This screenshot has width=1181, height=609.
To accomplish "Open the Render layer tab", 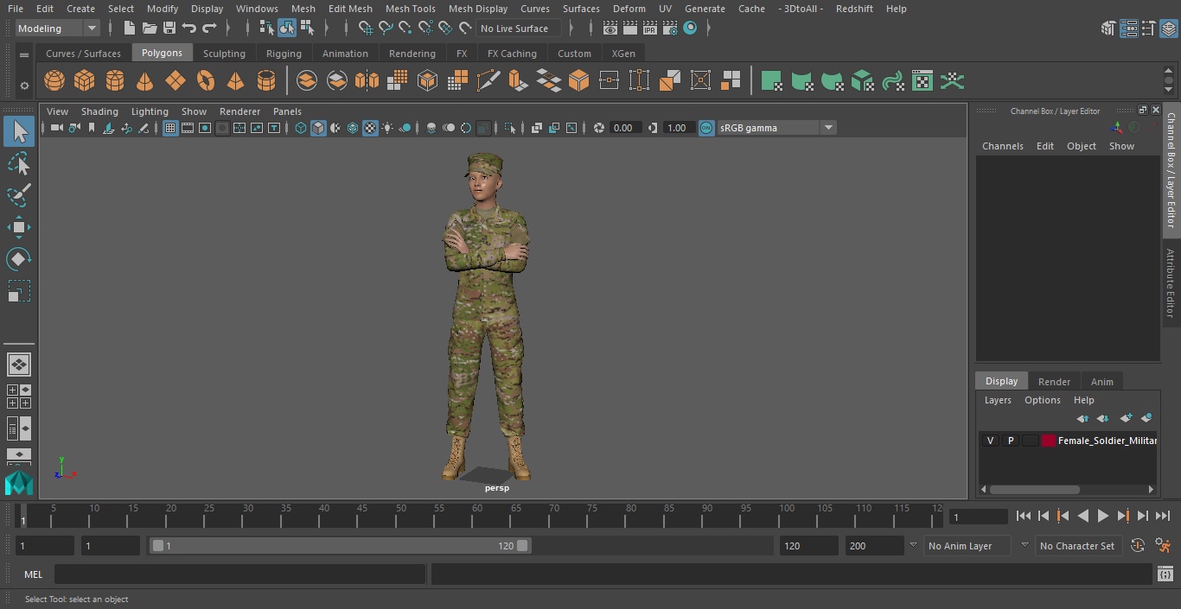I will tap(1054, 381).
